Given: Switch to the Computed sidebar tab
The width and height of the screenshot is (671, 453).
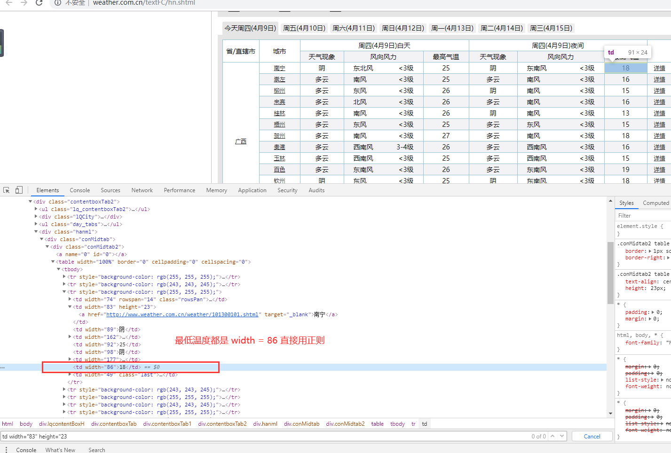Looking at the screenshot, I should tap(656, 203).
